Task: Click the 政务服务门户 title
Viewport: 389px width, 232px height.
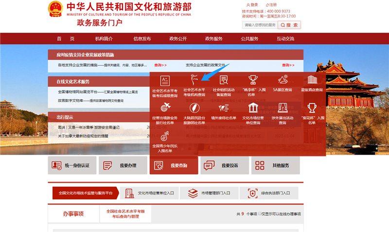Action: 100,23
